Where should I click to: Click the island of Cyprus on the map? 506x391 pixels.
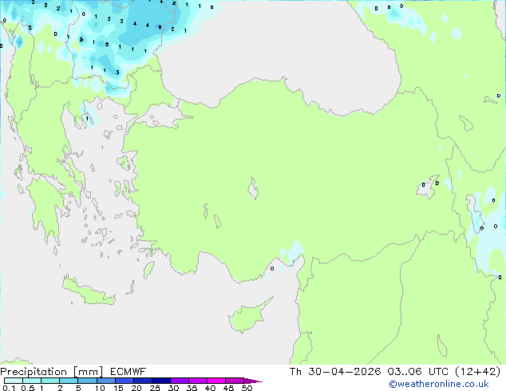[248, 317]
